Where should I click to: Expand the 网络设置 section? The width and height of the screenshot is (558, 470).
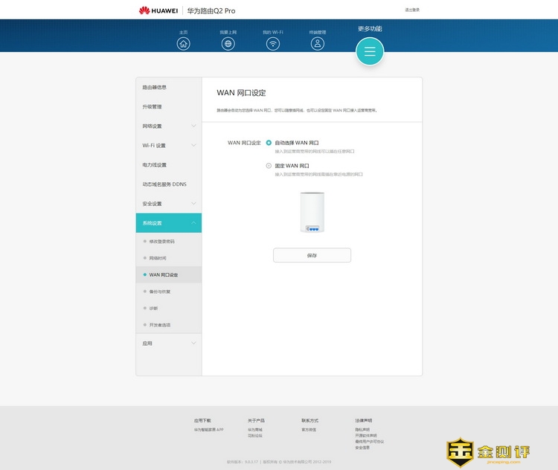coord(168,126)
